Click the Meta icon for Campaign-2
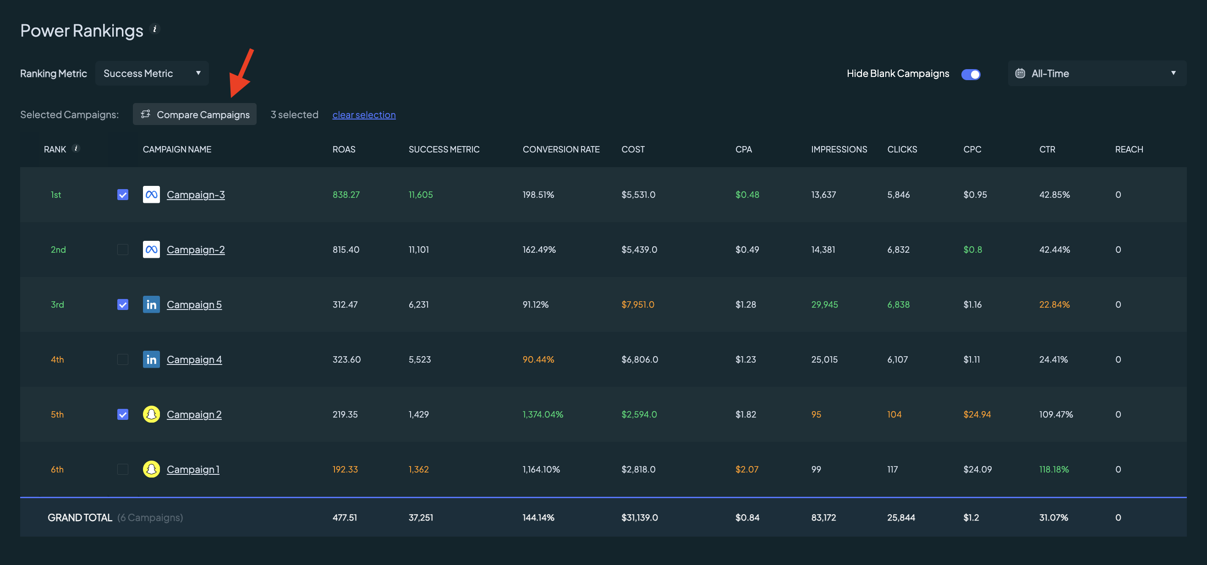The width and height of the screenshot is (1207, 565). (x=151, y=250)
